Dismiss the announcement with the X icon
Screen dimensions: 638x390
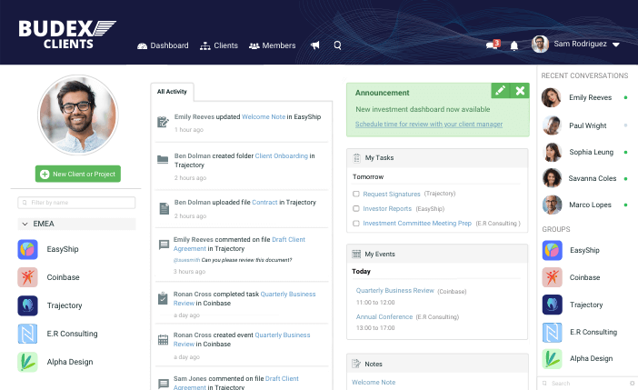point(520,91)
